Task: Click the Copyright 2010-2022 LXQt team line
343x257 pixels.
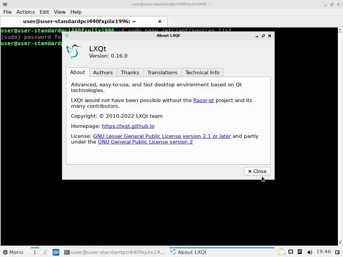Action: click(x=117, y=116)
